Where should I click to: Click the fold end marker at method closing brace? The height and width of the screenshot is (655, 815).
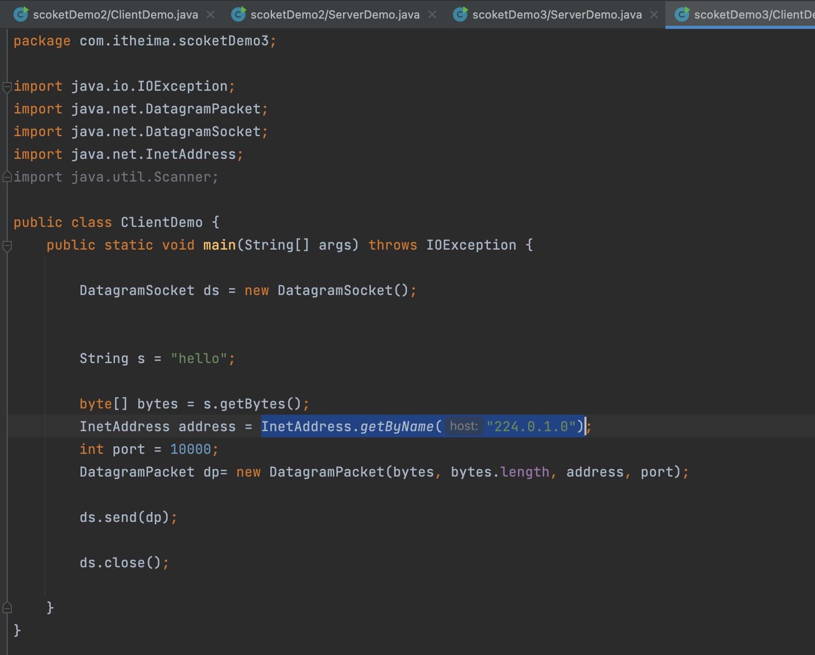tap(7, 608)
